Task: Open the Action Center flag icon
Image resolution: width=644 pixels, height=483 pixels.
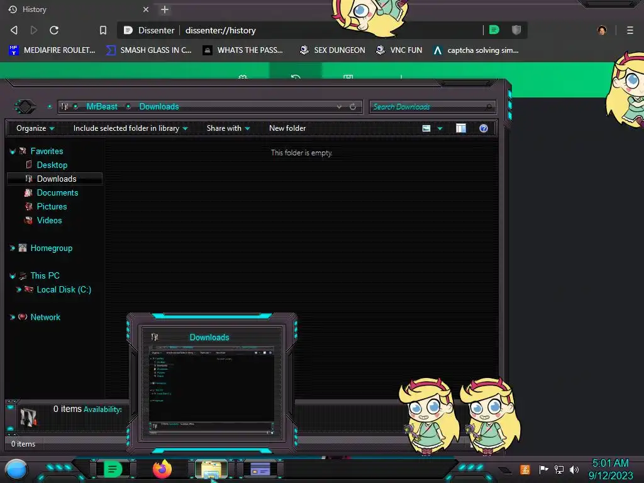Action: [x=543, y=469]
